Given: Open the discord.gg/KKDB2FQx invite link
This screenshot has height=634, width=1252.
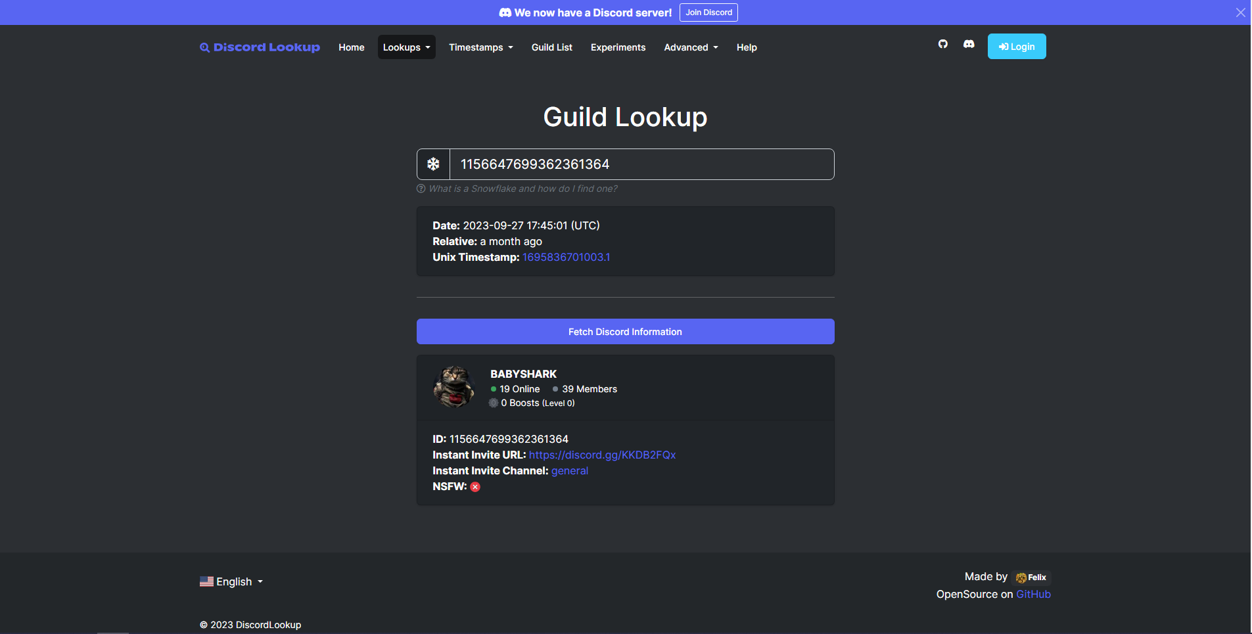Looking at the screenshot, I should click(602, 455).
